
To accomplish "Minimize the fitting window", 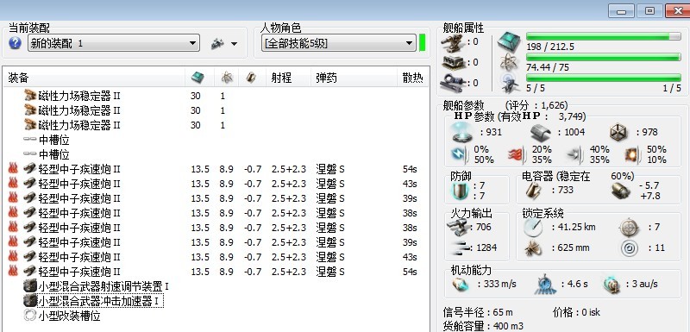I will [x=621, y=11].
